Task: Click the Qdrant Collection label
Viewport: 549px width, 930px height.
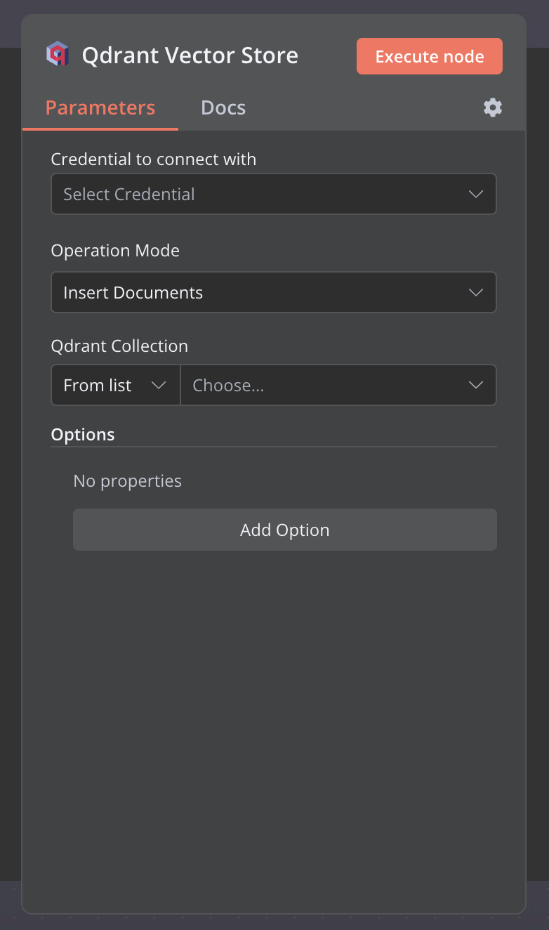Action: pos(119,346)
